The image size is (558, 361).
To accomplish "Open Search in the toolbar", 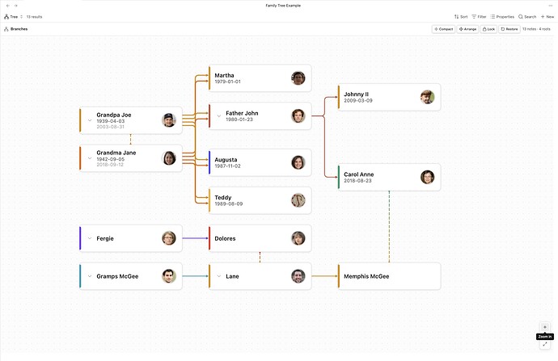I will click(x=527, y=16).
